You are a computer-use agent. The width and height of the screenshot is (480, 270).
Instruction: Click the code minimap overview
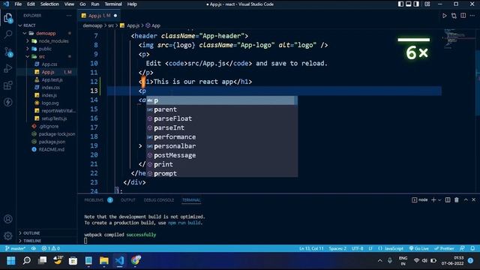click(457, 38)
